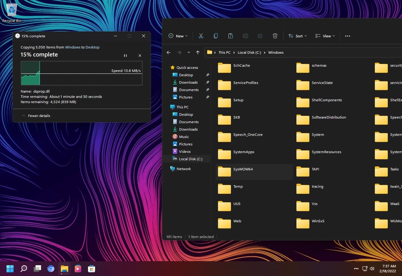Open the New dropdown menu

178,36
